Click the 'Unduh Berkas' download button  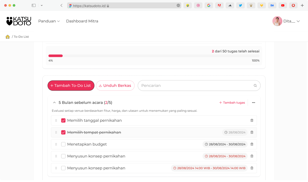click(x=115, y=86)
